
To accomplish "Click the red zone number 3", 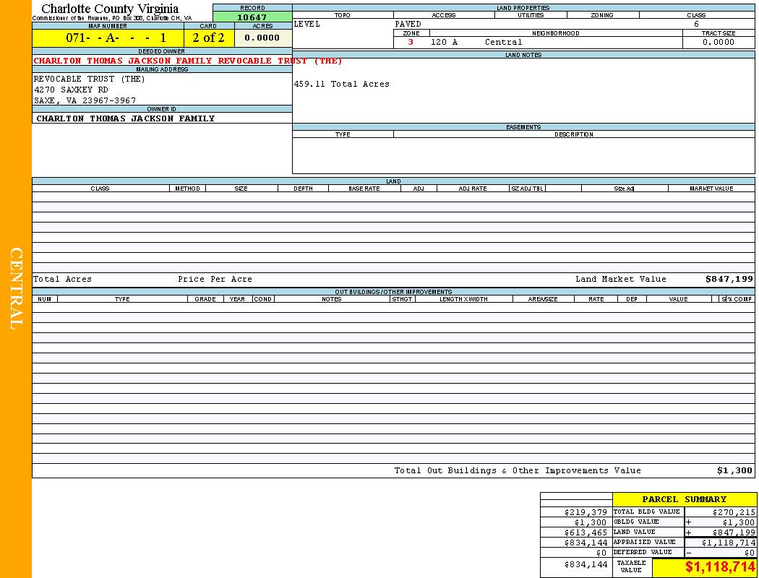I will (411, 42).
